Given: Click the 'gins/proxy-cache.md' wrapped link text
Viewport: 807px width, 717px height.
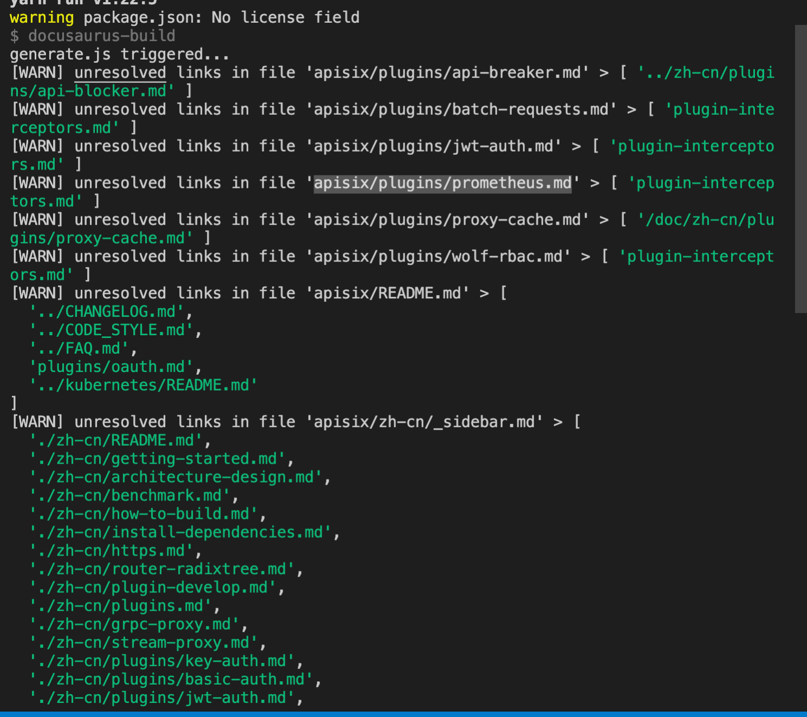Looking at the screenshot, I should (x=102, y=238).
